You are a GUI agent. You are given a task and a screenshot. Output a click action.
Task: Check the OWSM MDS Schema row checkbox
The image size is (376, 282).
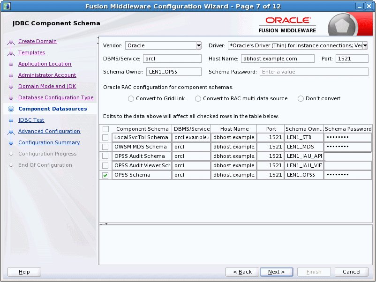click(105, 147)
